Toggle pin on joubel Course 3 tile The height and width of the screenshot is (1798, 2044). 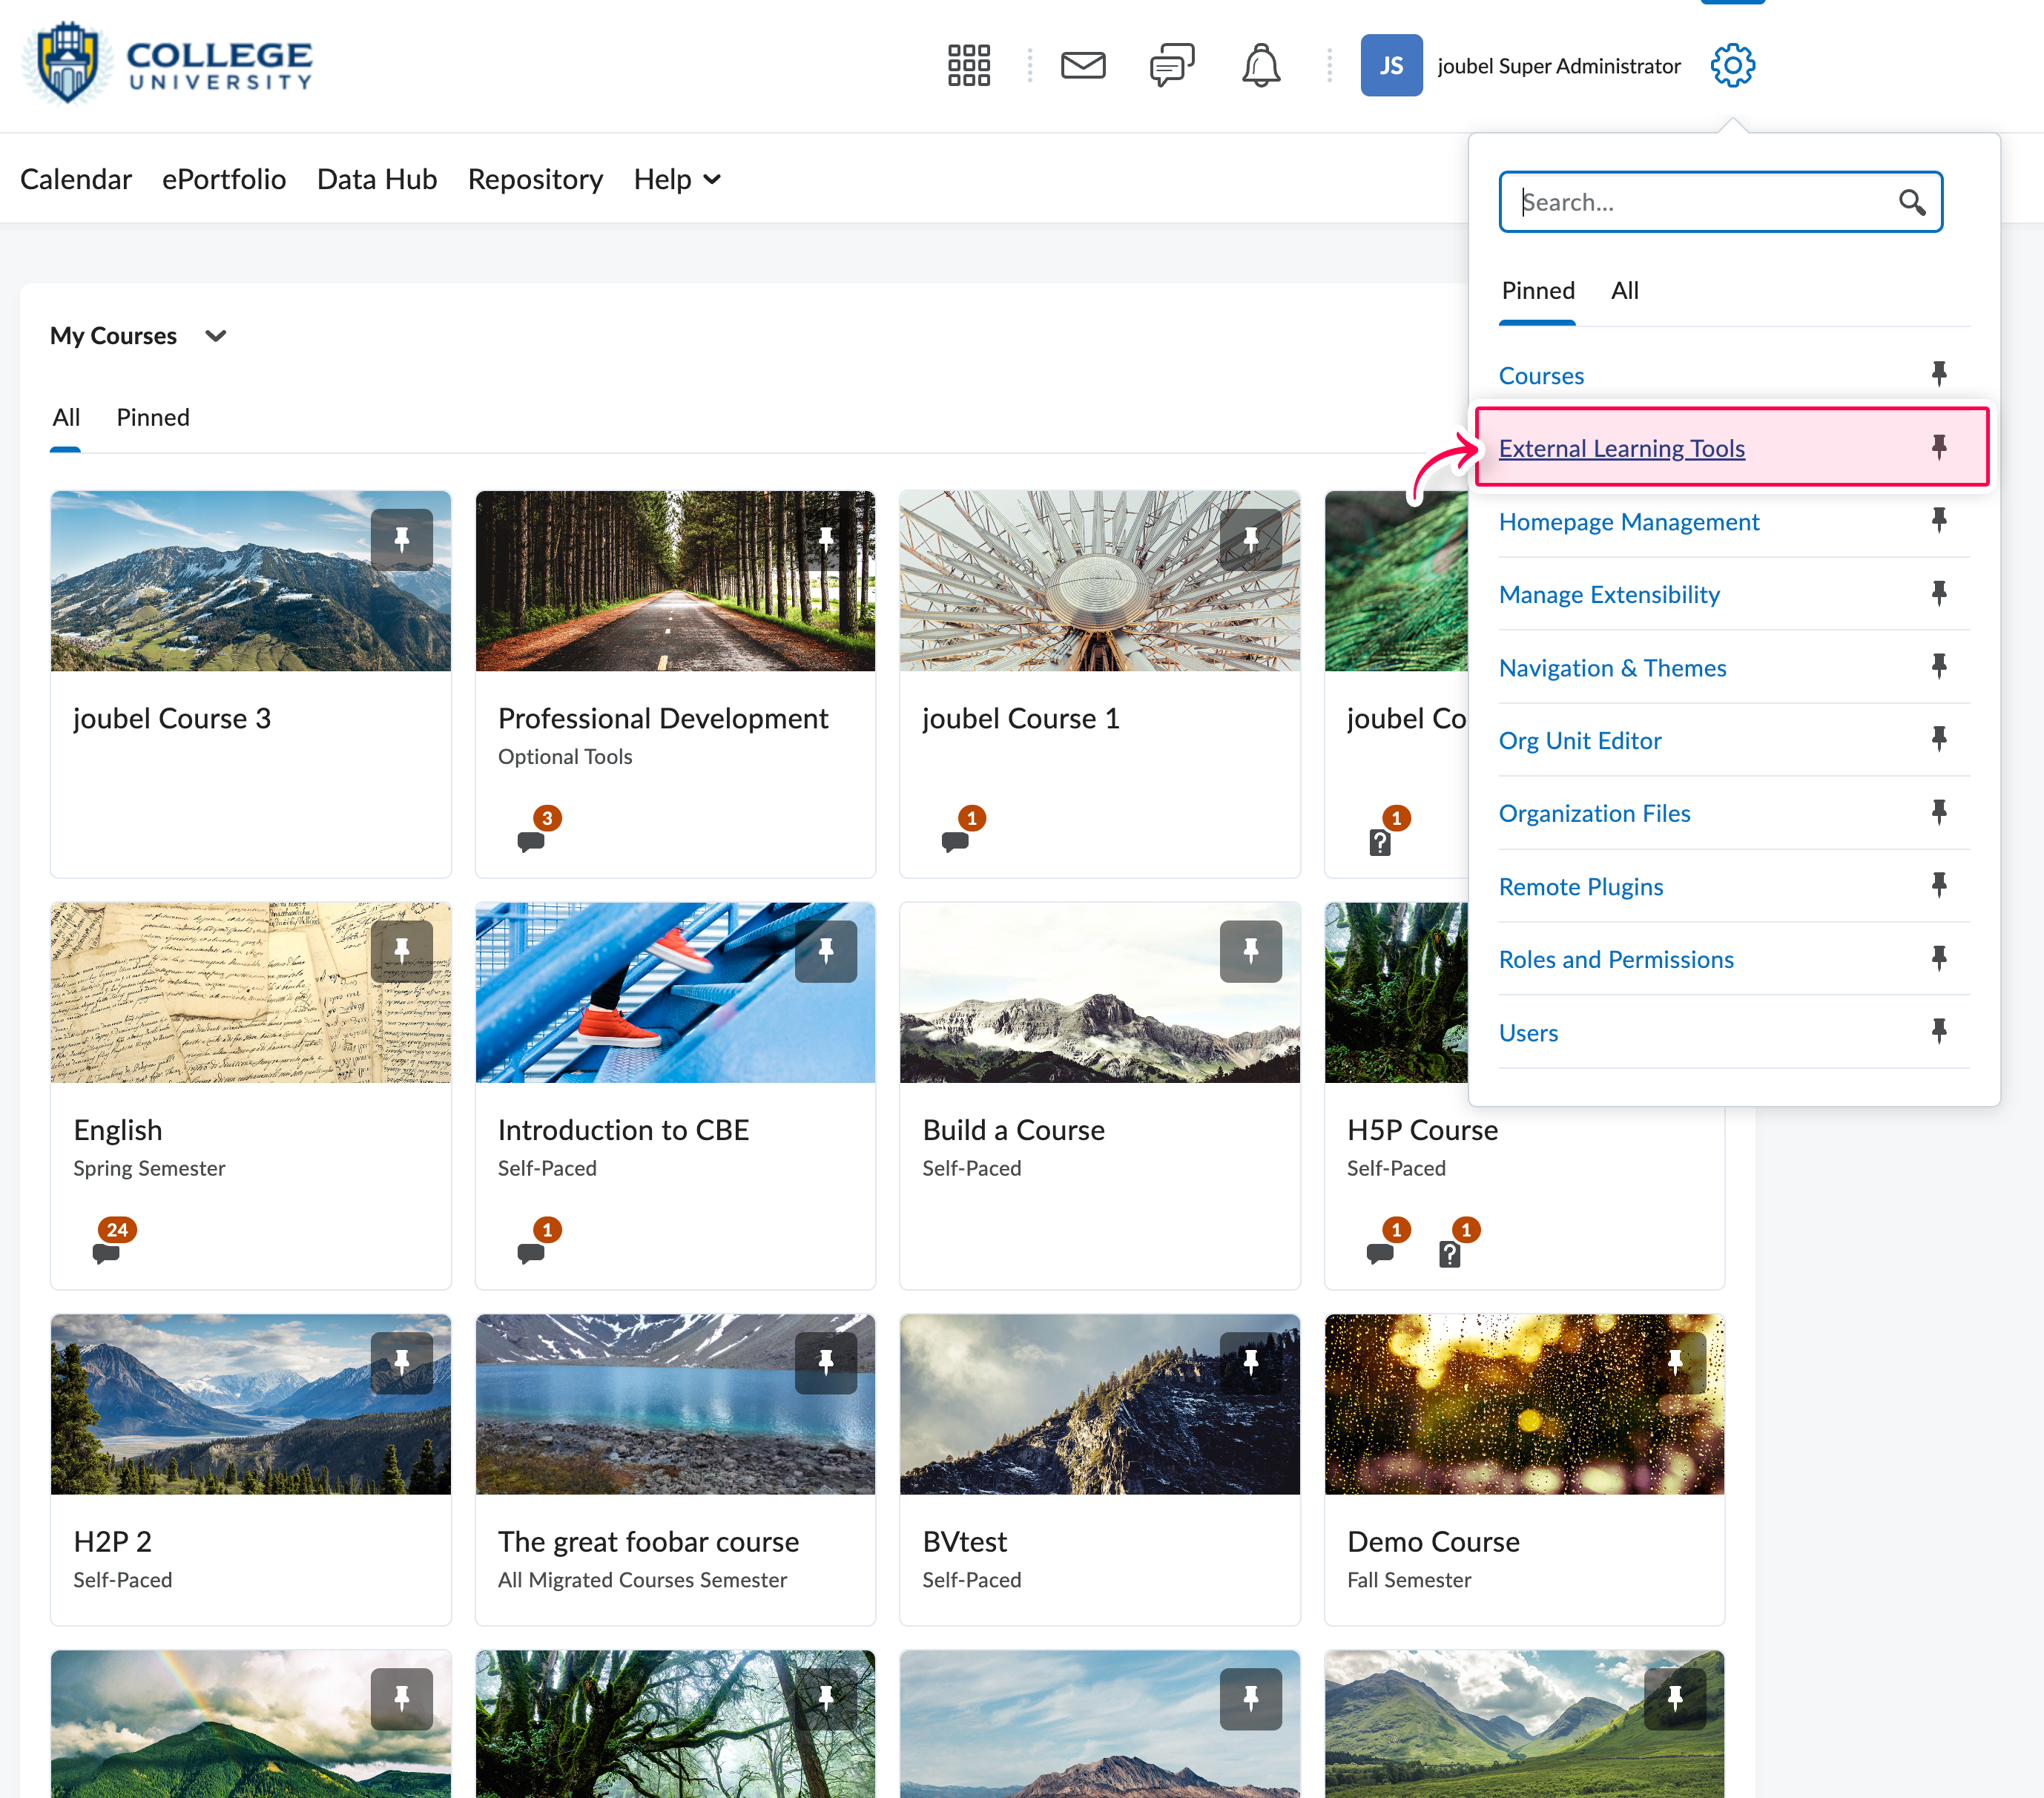401,540
